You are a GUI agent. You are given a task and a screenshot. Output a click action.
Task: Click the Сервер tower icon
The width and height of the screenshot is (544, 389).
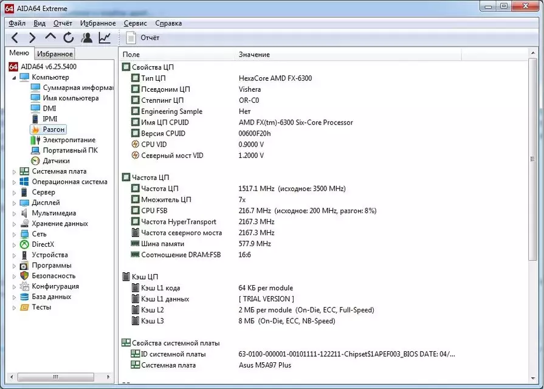pos(24,192)
